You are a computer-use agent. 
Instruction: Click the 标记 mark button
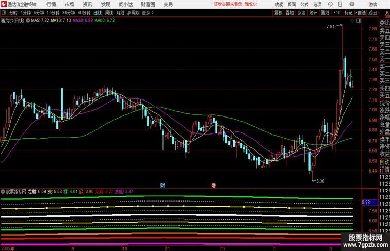point(348,13)
